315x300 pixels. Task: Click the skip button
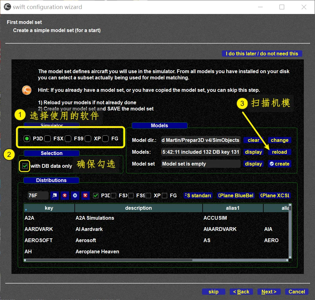coord(214,292)
